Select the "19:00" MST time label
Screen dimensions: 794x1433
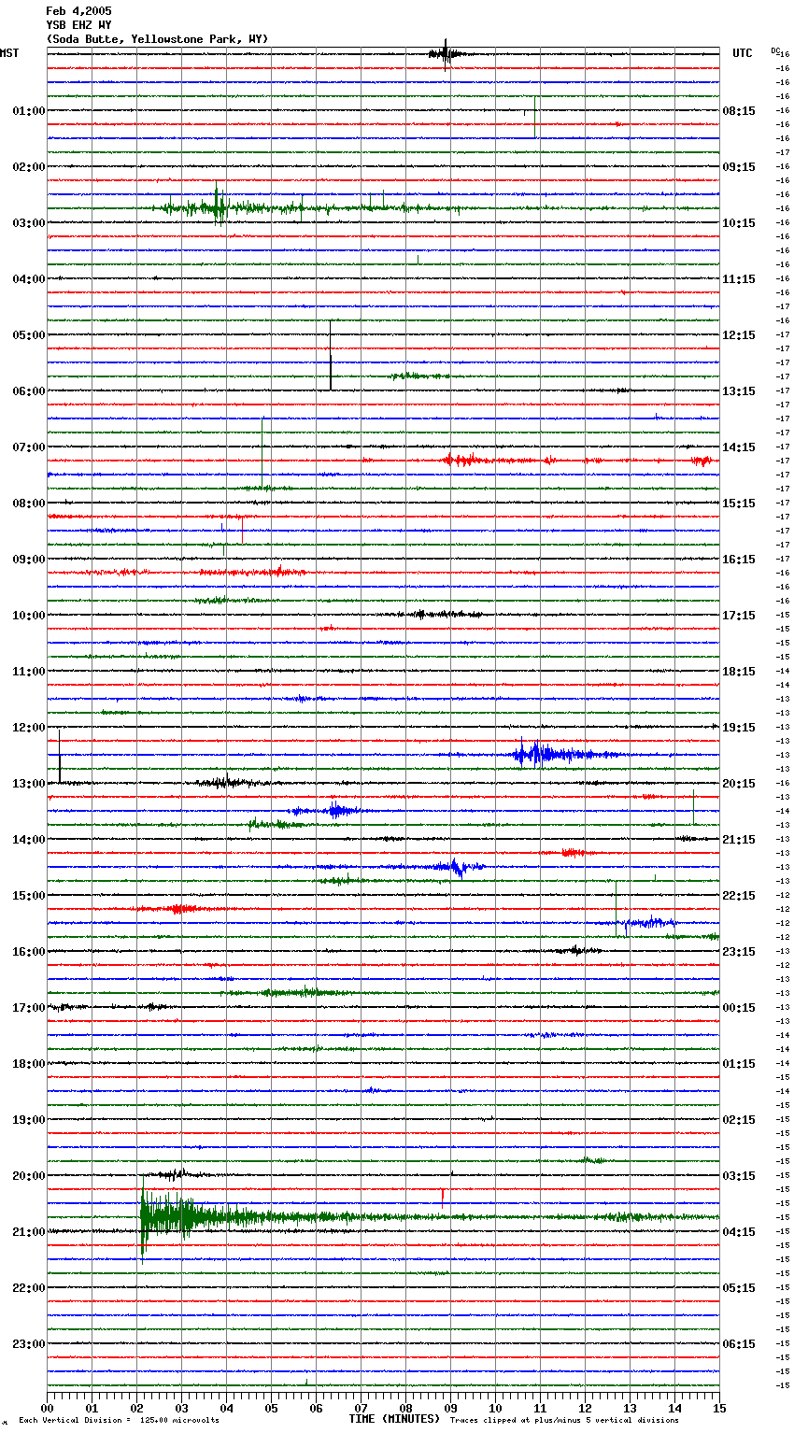pos(29,1120)
